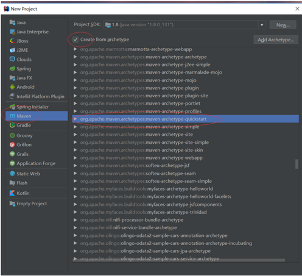Image resolution: width=302 pixels, height=276 pixels.
Task: Choose the Java FX folder icon
Action: click(x=12, y=78)
